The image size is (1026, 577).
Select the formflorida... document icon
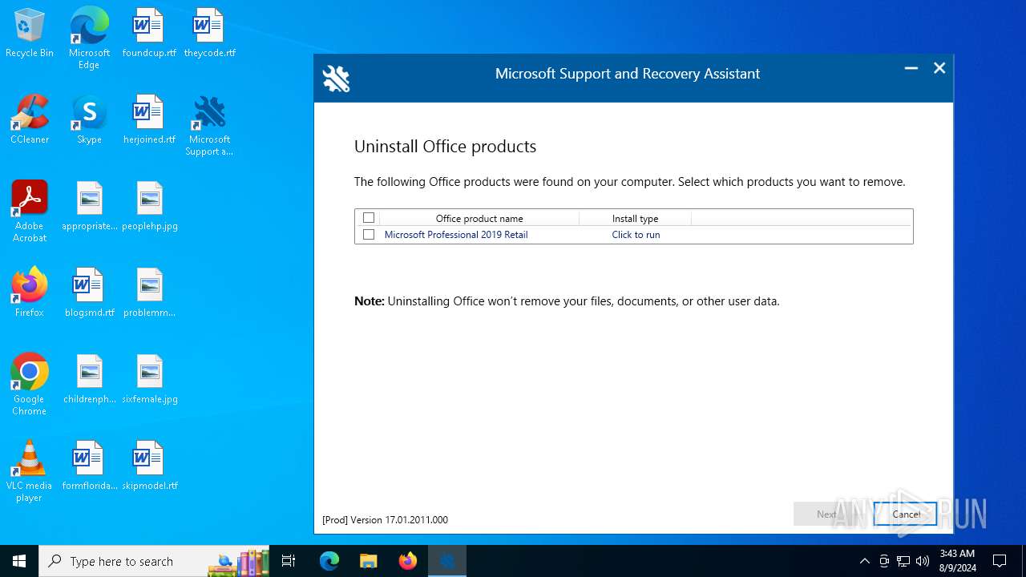(x=89, y=466)
